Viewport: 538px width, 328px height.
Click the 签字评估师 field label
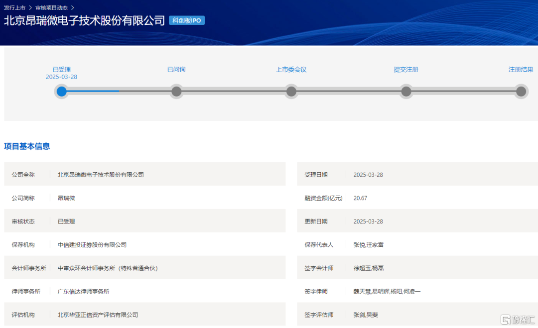point(319,315)
